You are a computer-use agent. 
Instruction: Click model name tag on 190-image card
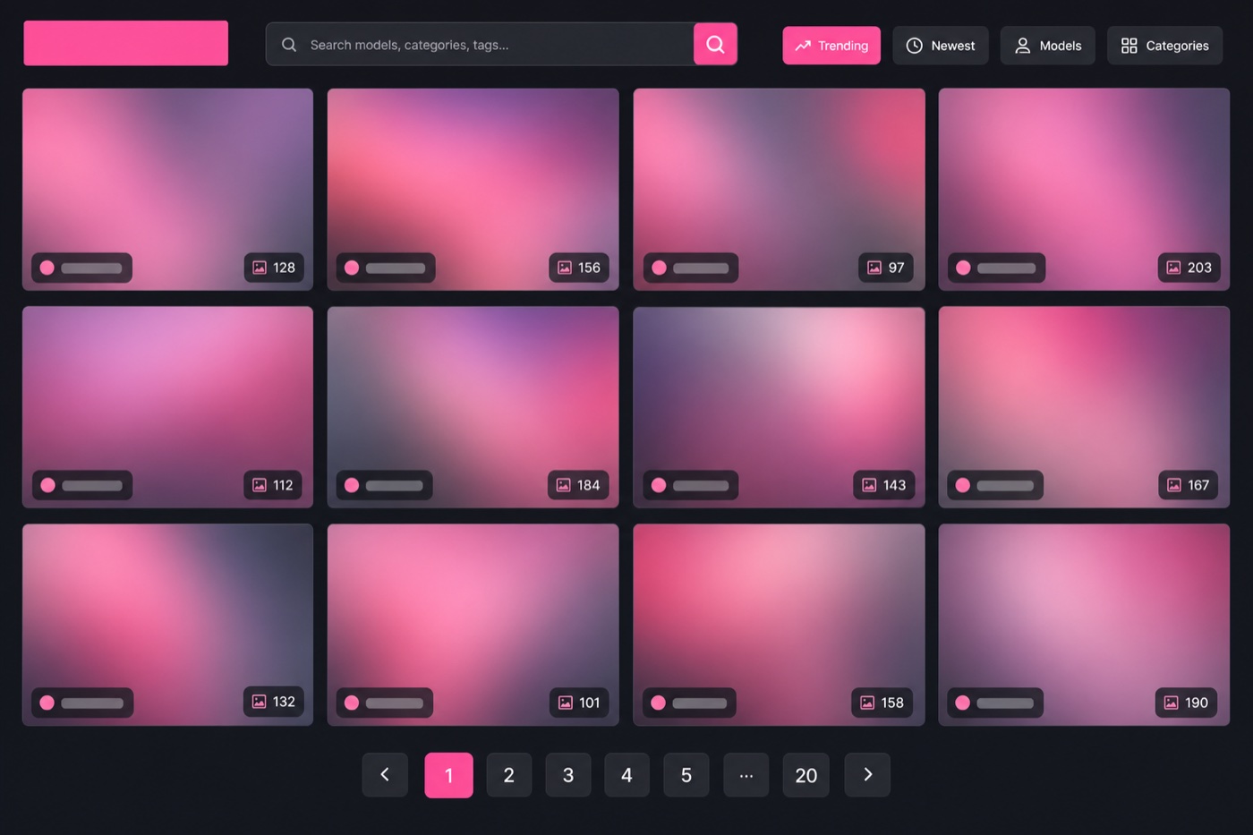(x=995, y=703)
